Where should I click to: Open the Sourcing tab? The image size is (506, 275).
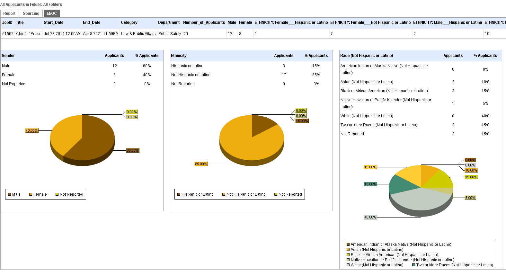coord(31,13)
